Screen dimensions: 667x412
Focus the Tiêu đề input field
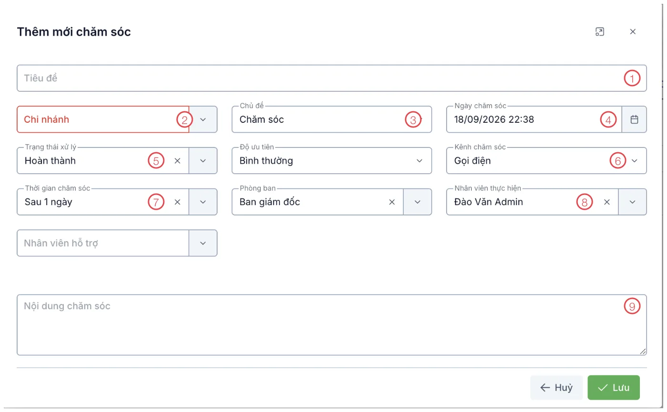pos(332,78)
